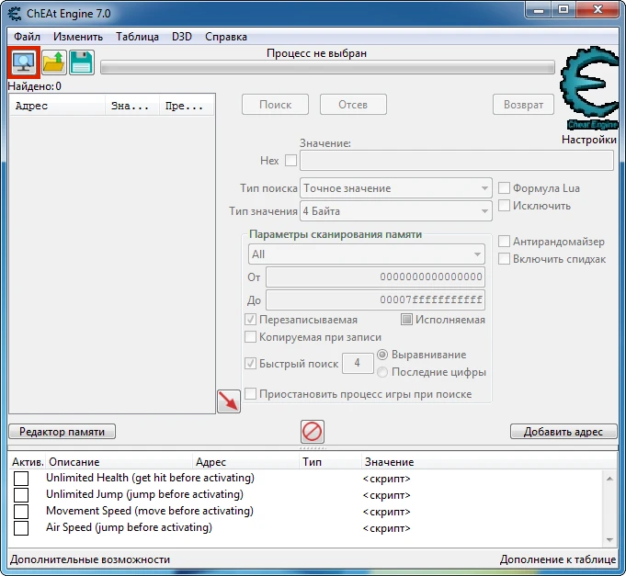This screenshot has height=576, width=626.
Task: Open the process selection computer icon
Action: (24, 62)
